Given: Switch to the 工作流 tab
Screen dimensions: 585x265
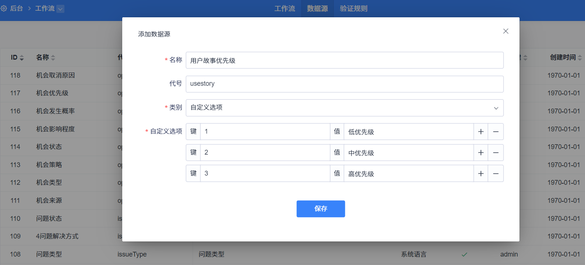Looking at the screenshot, I should click(285, 8).
